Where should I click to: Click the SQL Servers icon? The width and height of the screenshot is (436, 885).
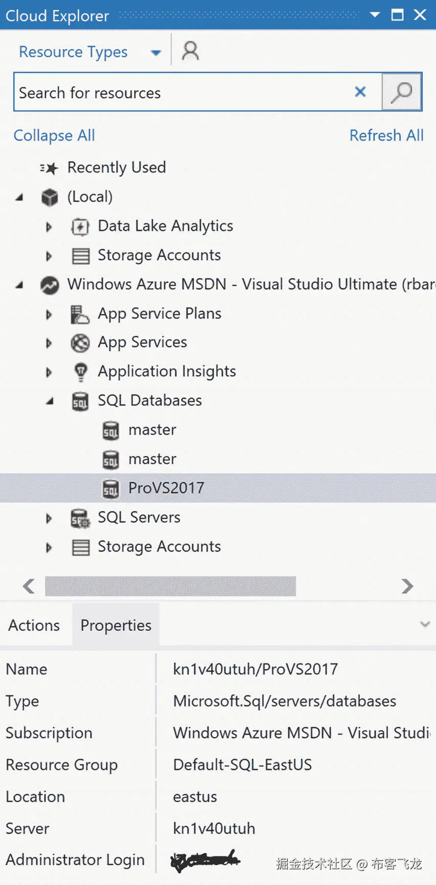pyautogui.click(x=80, y=518)
